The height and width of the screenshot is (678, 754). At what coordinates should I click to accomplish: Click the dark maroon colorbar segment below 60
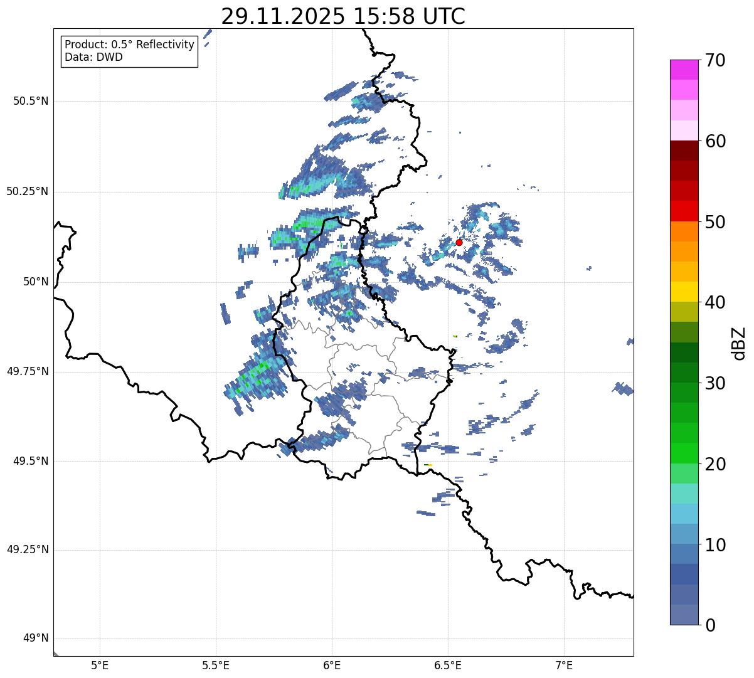[684, 151]
